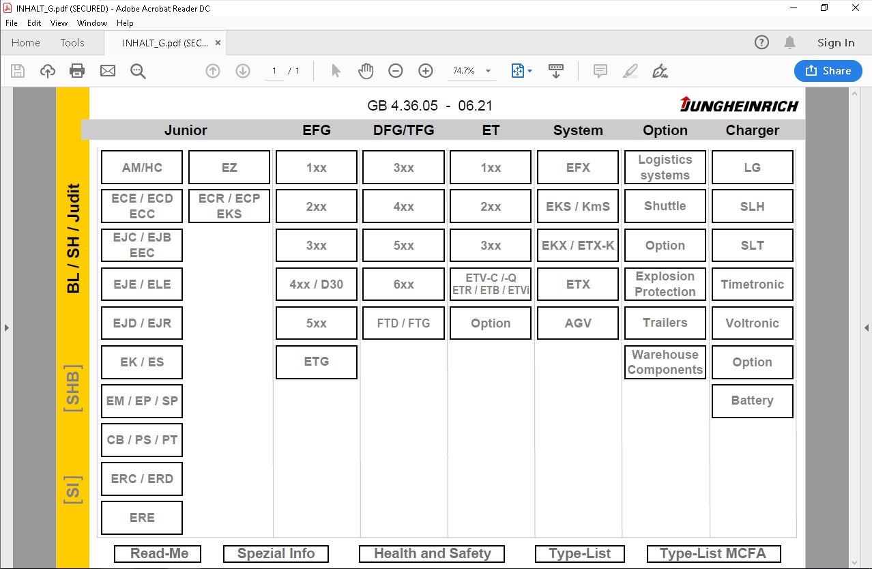Open the Read-Me link in the document
The width and height of the screenshot is (872, 569).
(157, 553)
